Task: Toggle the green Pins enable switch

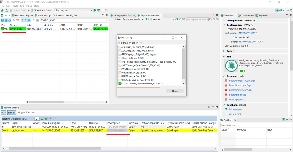Action: [x=242, y=71]
